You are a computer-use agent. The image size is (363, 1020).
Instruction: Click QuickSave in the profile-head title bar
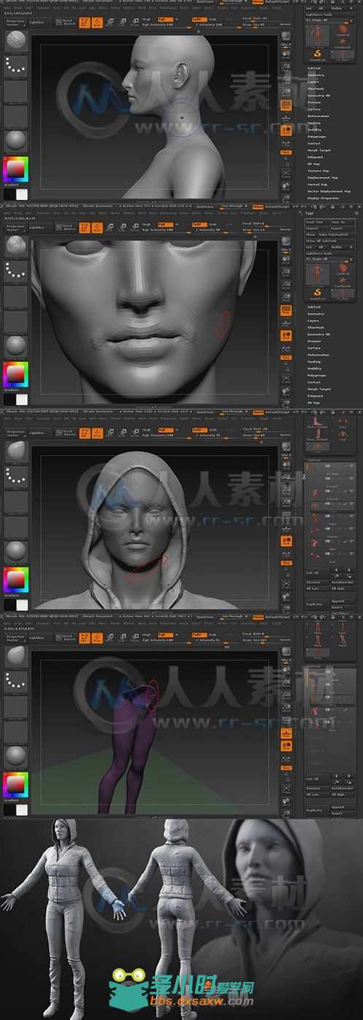pyautogui.click(x=206, y=2)
